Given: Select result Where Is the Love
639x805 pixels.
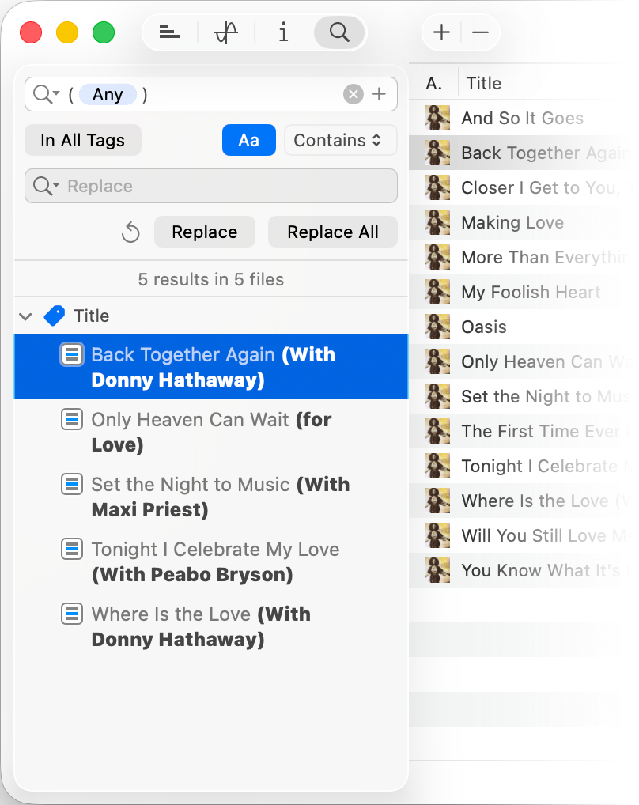Looking at the screenshot, I should [211, 627].
